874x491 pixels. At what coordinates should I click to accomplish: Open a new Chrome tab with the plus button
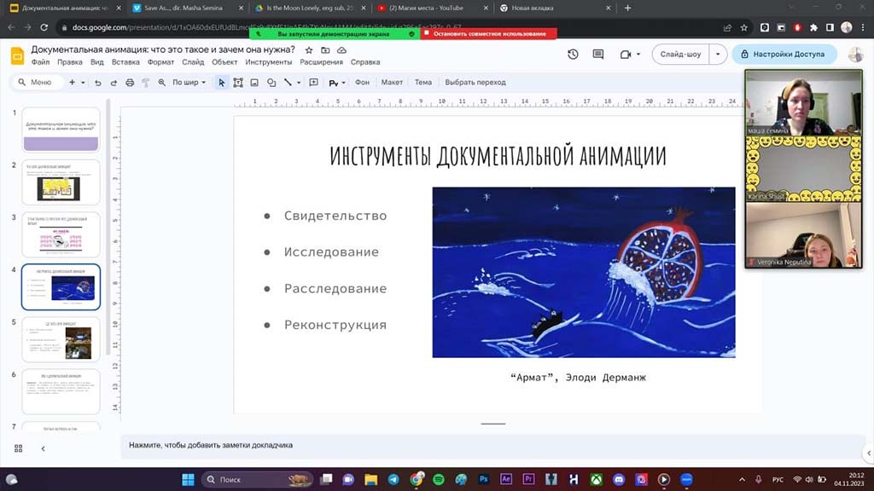point(627,9)
